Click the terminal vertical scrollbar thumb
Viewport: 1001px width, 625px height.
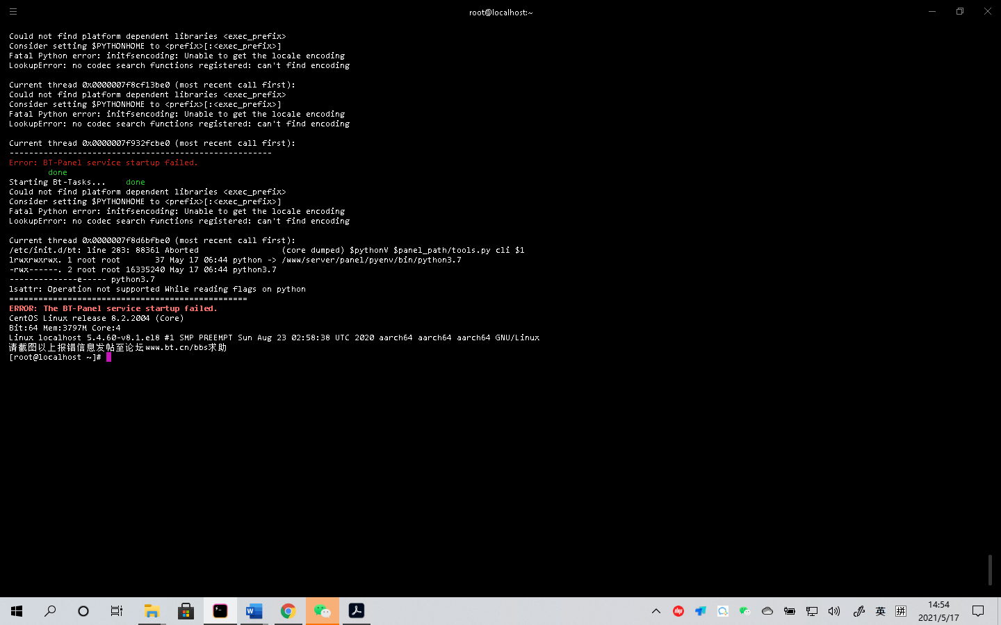click(x=990, y=569)
